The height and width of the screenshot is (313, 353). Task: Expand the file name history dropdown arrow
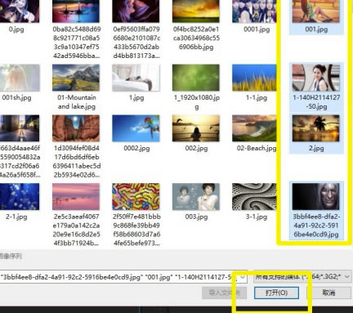(x=243, y=277)
